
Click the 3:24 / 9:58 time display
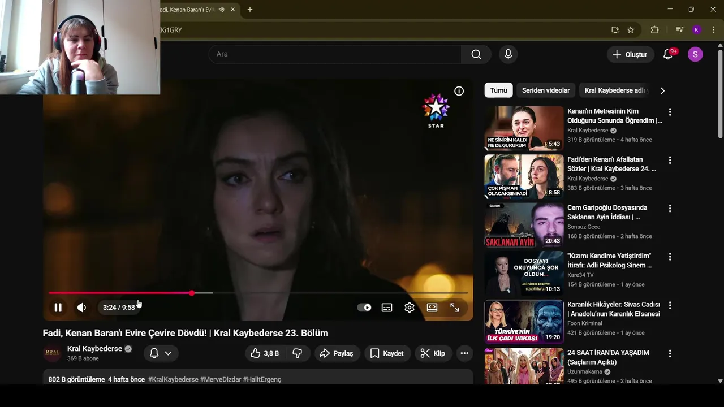click(119, 308)
